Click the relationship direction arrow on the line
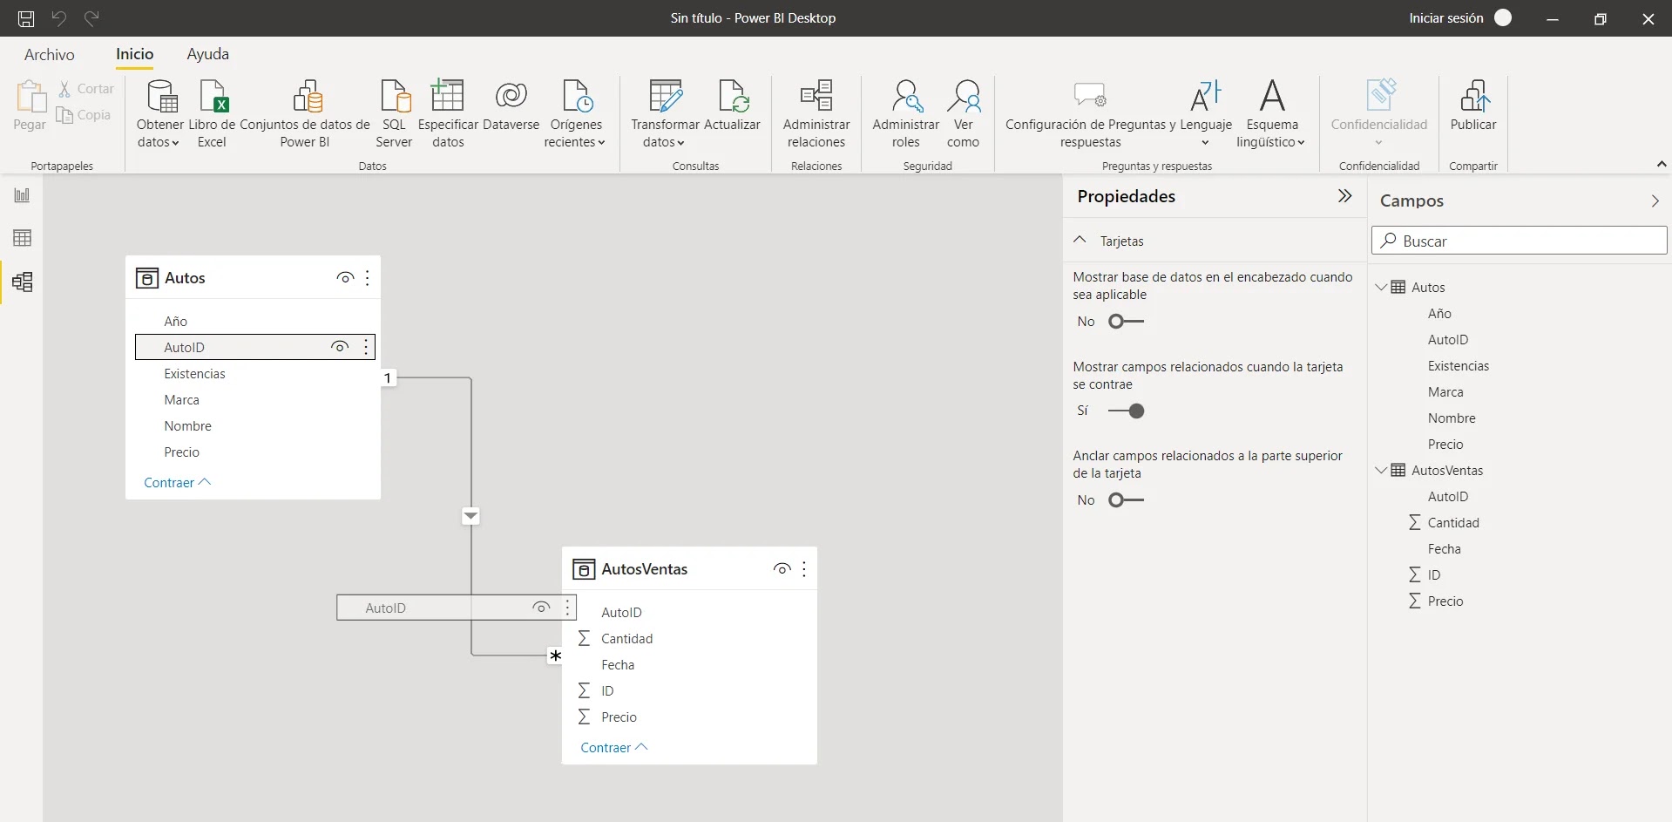The width and height of the screenshot is (1672, 822). (x=470, y=516)
